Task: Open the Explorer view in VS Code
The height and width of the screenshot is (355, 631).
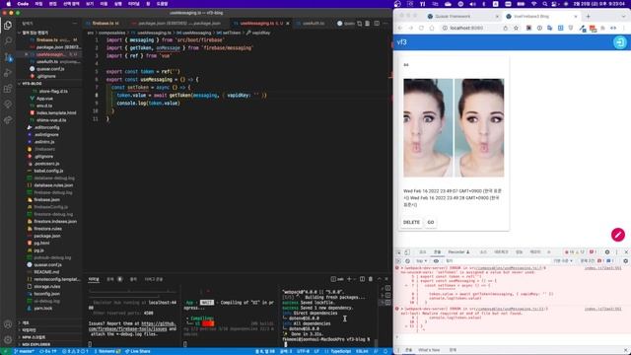Action: click(x=8, y=26)
